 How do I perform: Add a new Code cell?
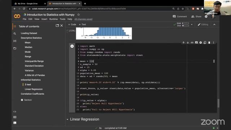click(x=72, y=25)
